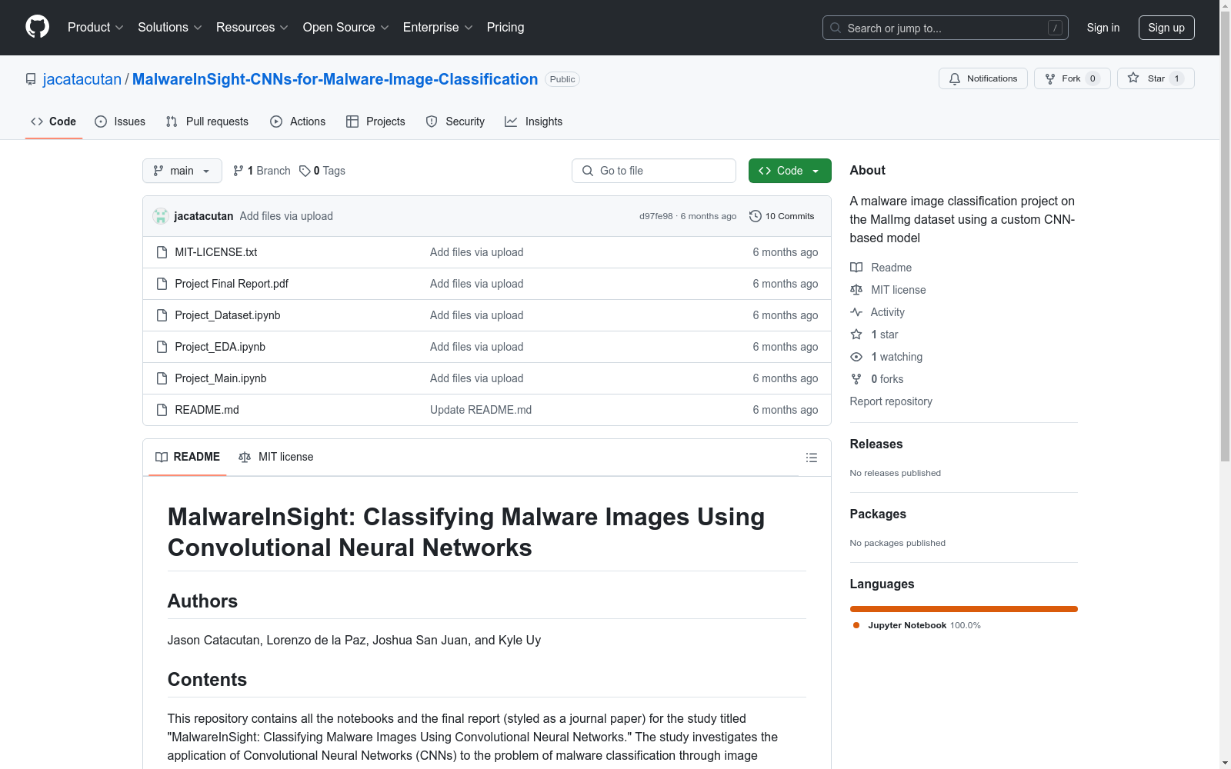1231x769 pixels.
Task: Open Report repository link
Action: coord(891,401)
